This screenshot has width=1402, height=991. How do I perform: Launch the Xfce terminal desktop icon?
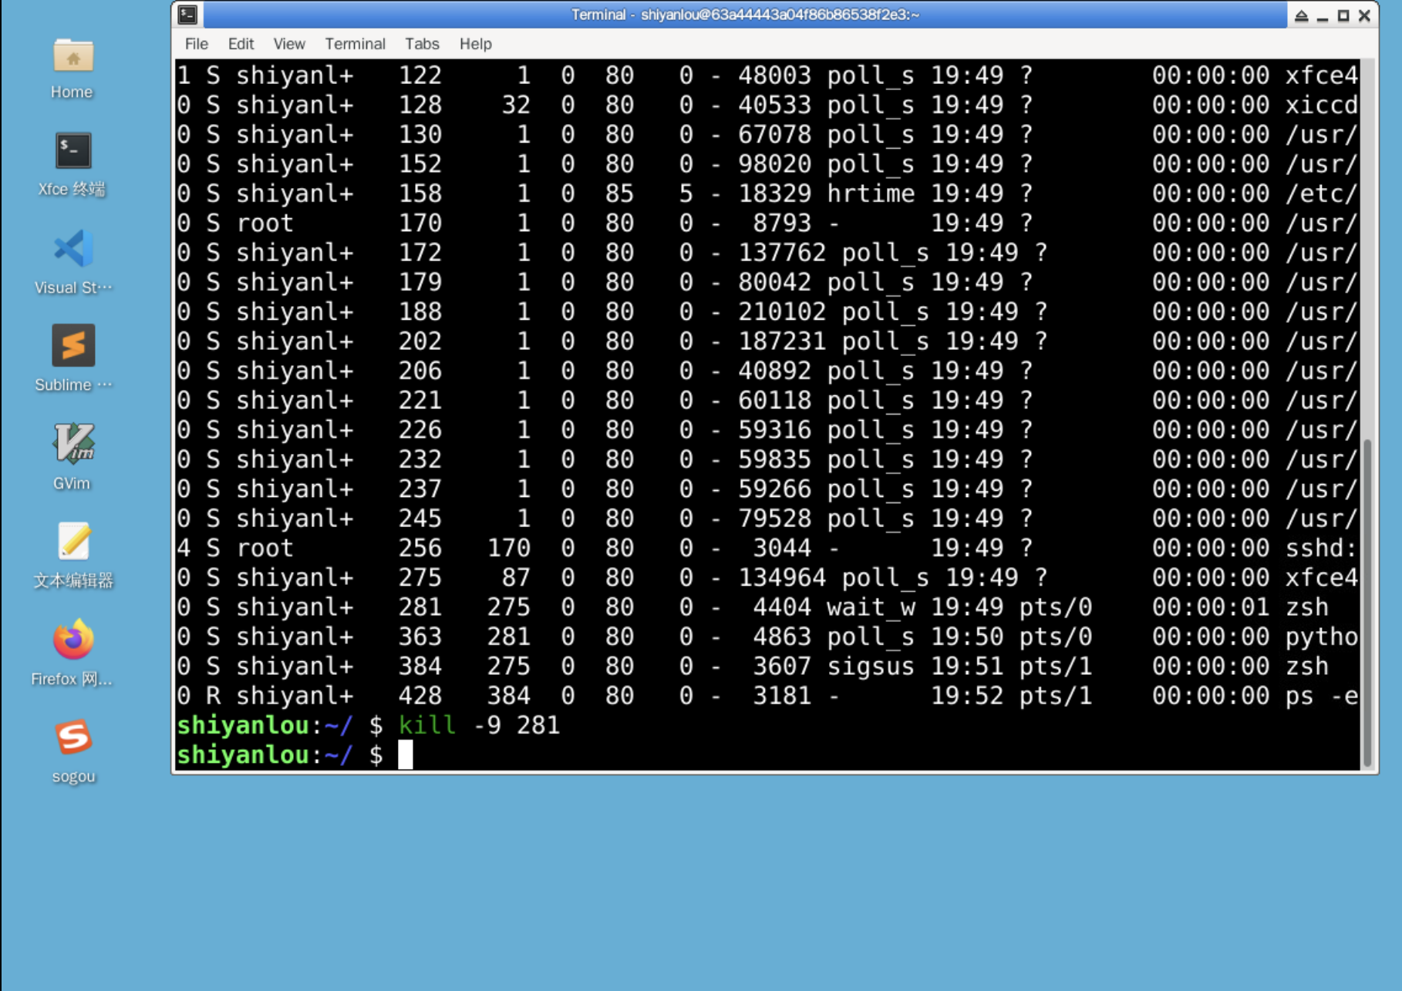pos(72,164)
